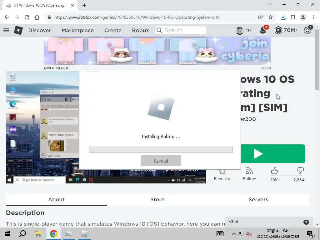Bookmark this page with the star
Image resolution: width=320 pixels, height=240 pixels.
click(271, 17)
